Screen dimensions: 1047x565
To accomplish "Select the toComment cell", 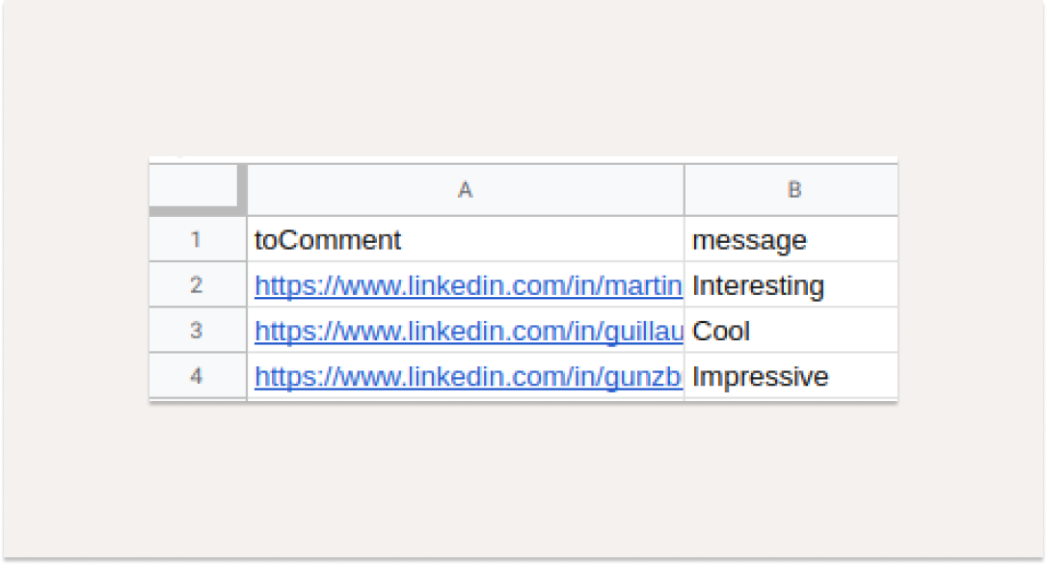I will click(x=466, y=239).
